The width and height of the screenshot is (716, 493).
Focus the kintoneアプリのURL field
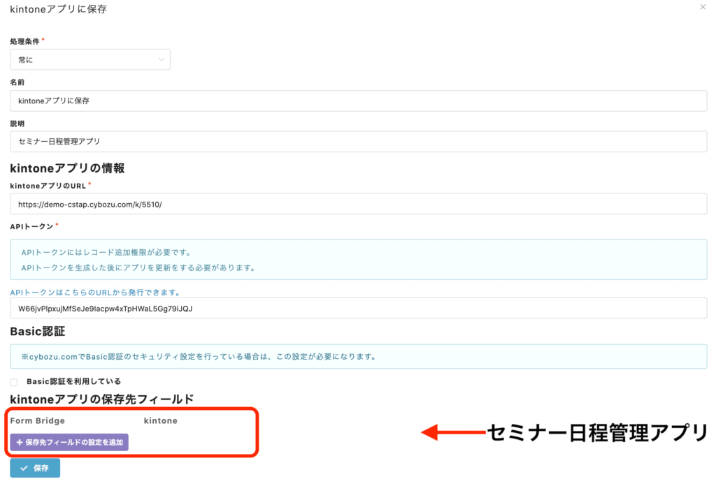[x=359, y=205]
